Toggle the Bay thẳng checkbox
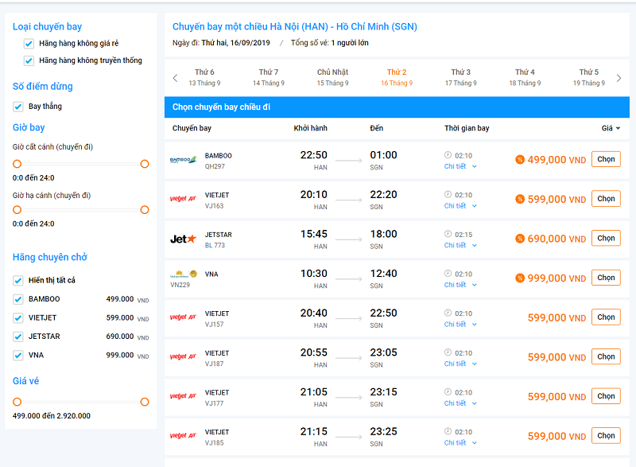Screen dimensions: 636x467 17,107
